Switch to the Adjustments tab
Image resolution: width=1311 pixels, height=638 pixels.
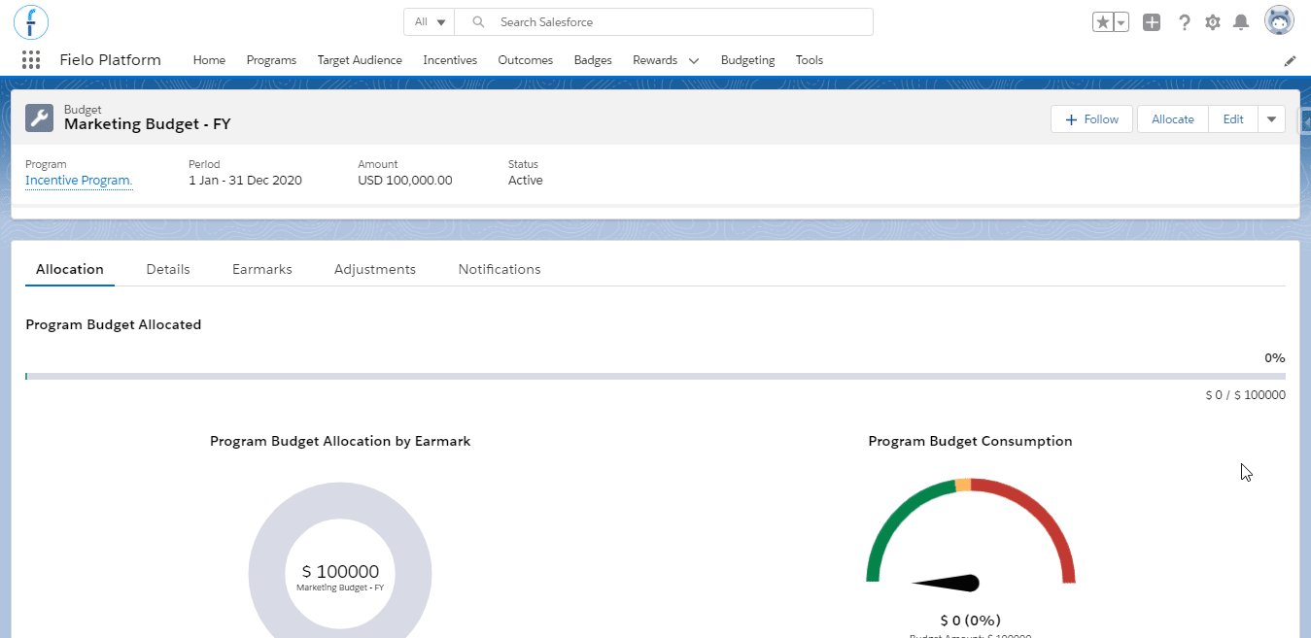click(375, 269)
